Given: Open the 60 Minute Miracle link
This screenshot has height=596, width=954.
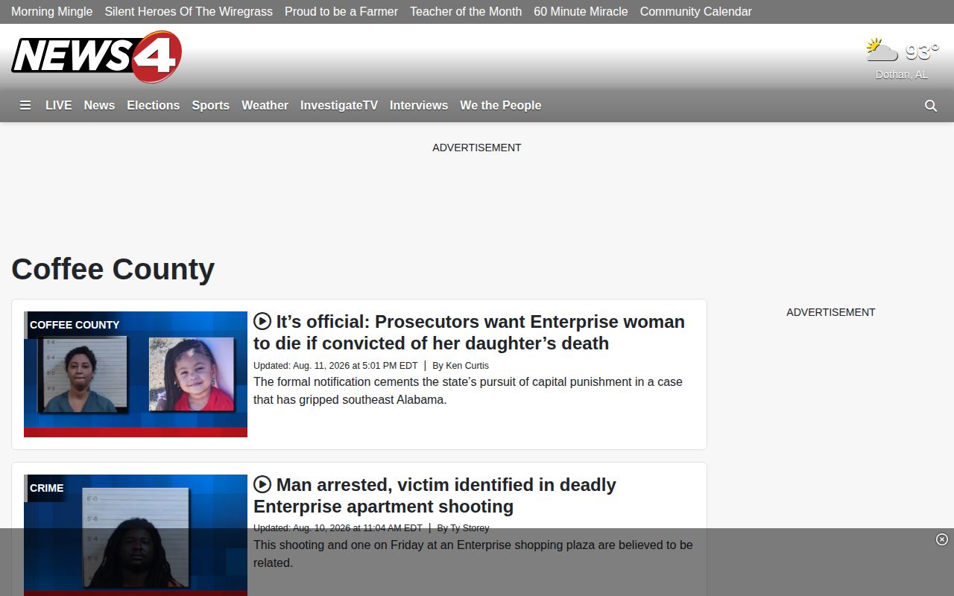Looking at the screenshot, I should tap(581, 12).
